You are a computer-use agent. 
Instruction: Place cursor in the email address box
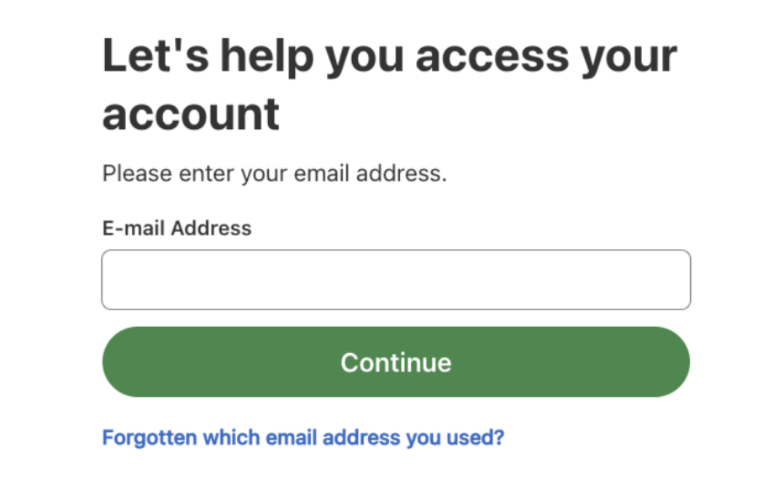(x=396, y=280)
